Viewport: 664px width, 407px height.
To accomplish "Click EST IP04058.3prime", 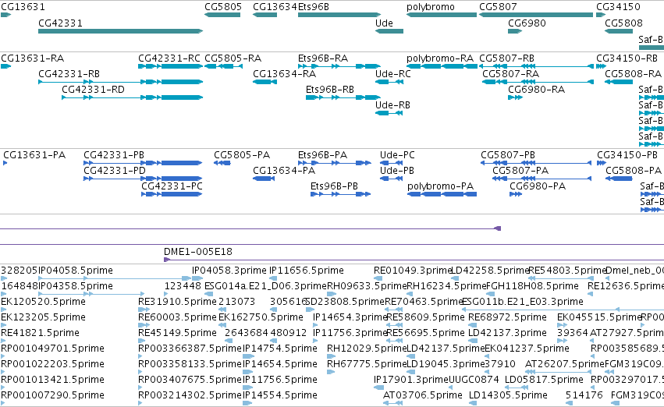I will coord(229,271).
